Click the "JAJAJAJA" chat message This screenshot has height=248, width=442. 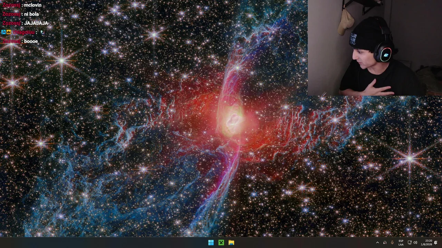coord(36,23)
